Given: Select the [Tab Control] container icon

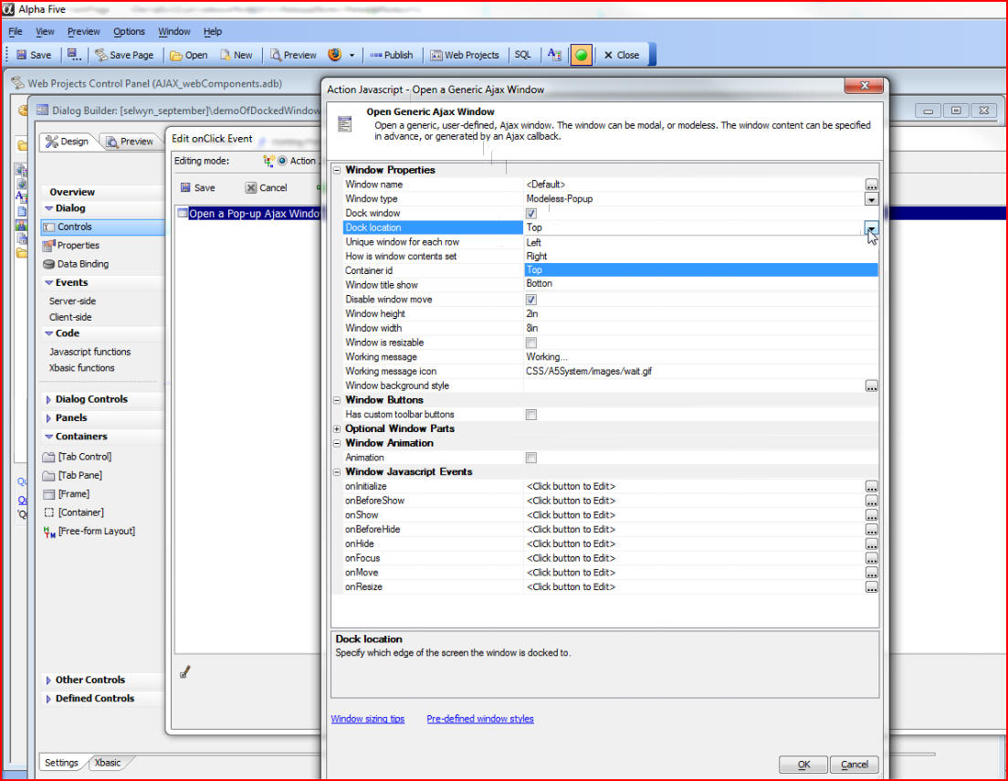Looking at the screenshot, I should tap(48, 457).
